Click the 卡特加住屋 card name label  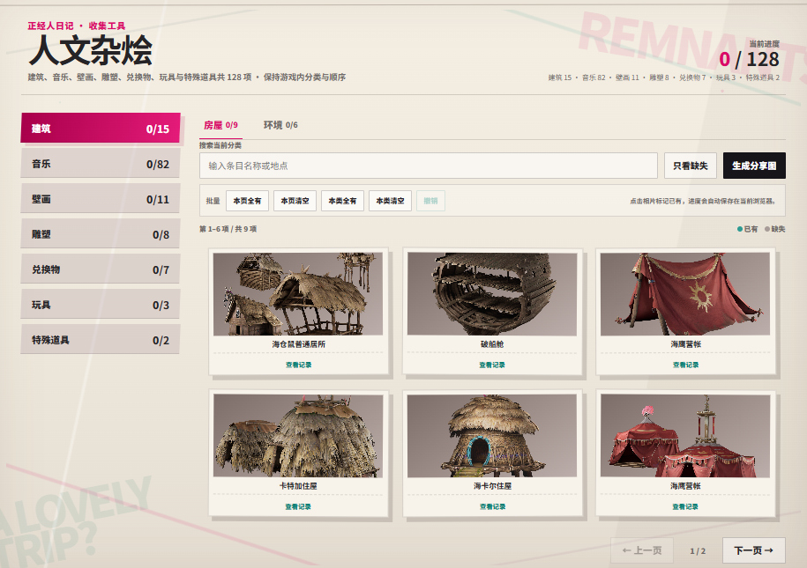click(298, 486)
